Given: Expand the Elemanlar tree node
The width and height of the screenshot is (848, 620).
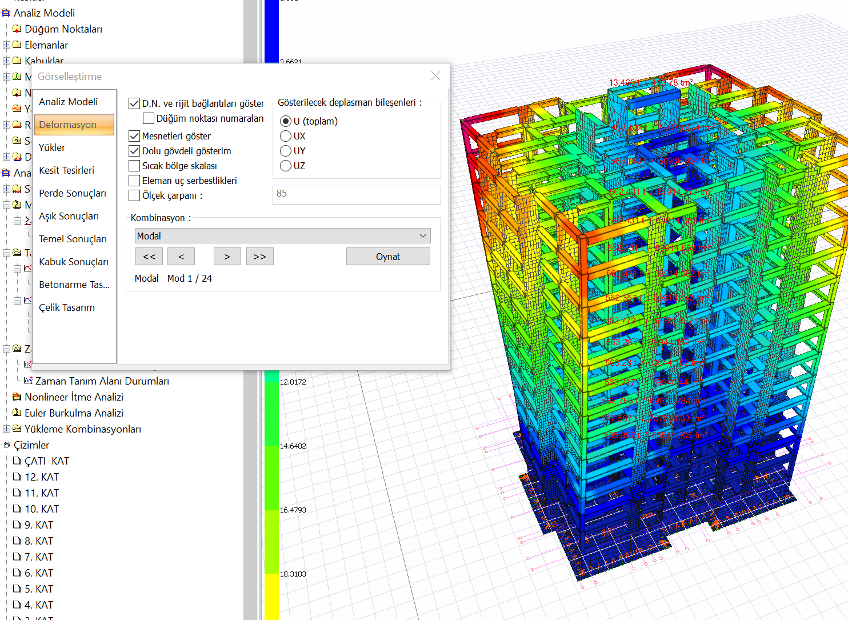Looking at the screenshot, I should (x=6, y=45).
